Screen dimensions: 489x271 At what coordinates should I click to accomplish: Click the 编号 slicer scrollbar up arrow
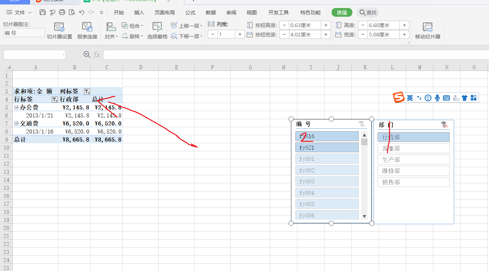pos(364,135)
